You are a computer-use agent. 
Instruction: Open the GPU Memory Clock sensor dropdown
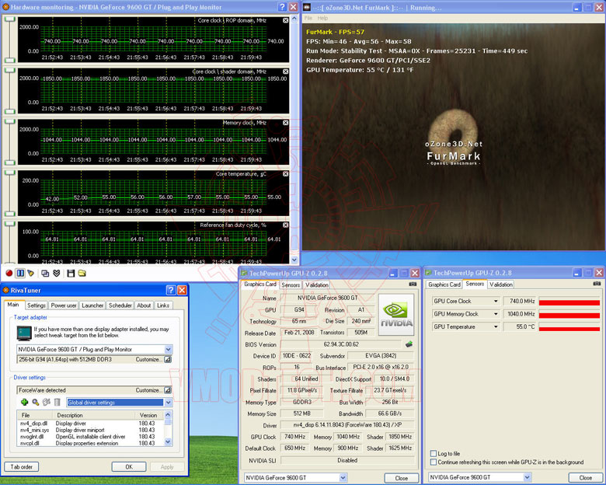point(496,314)
